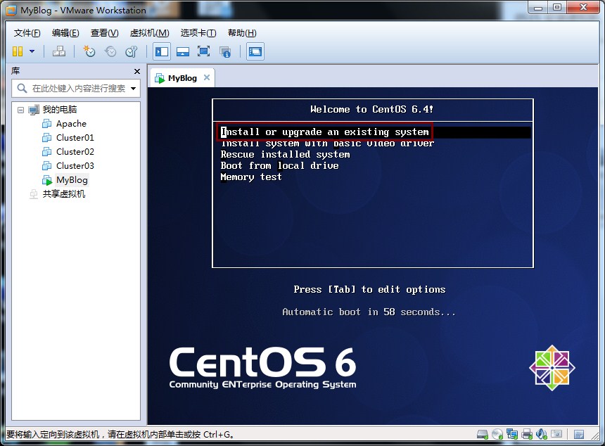
Task: Click the printer status bar icon
Action: click(x=527, y=435)
